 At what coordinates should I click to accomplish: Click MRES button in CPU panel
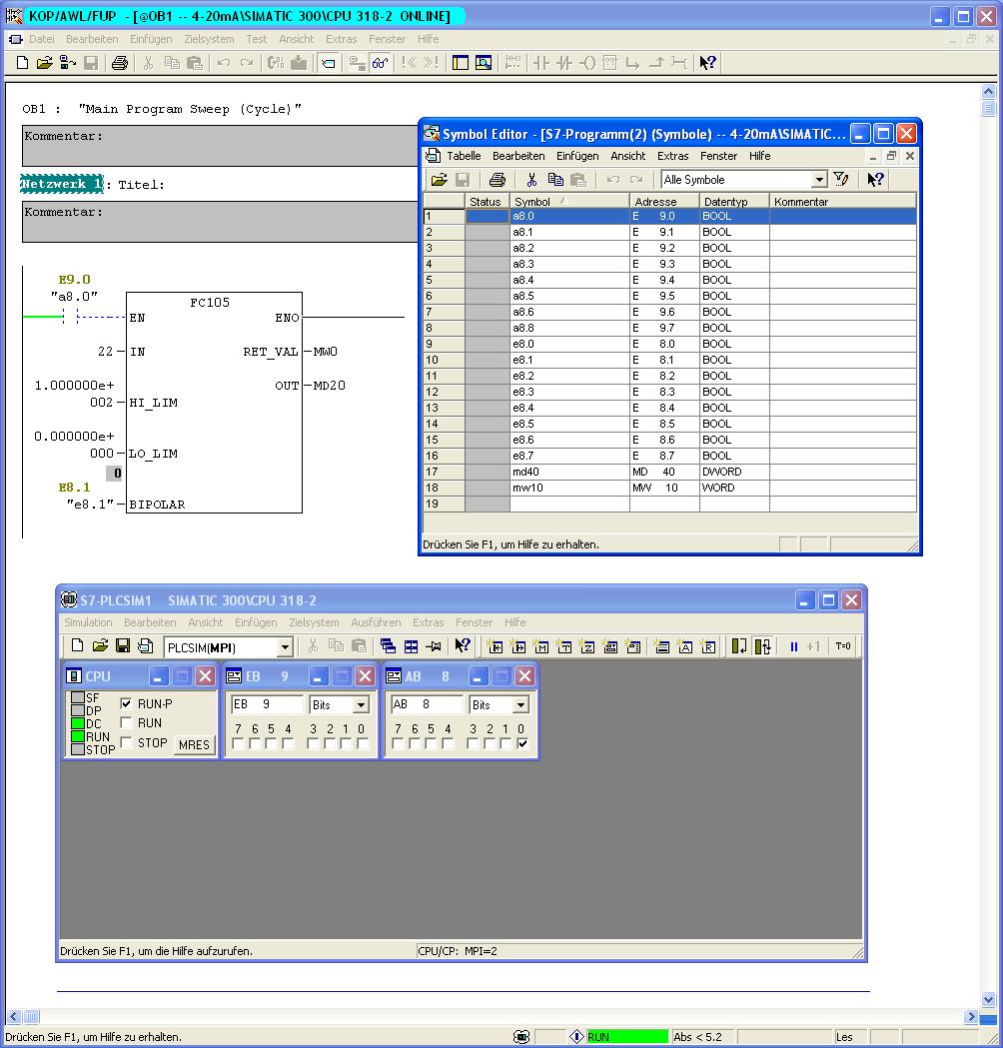point(194,744)
